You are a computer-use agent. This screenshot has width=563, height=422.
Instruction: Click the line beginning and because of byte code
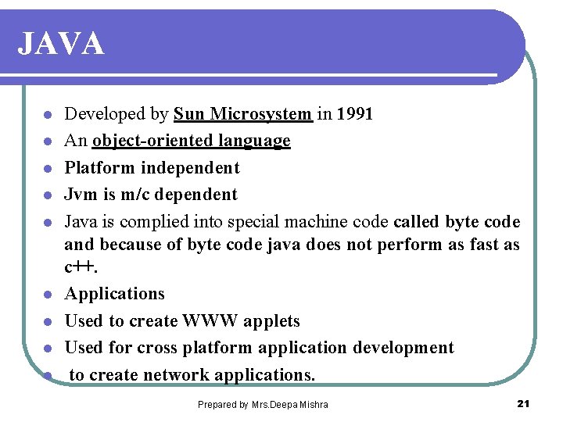coord(292,245)
